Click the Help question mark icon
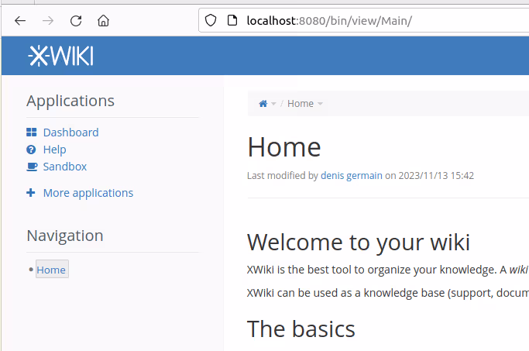This screenshot has height=351, width=529. (31, 150)
